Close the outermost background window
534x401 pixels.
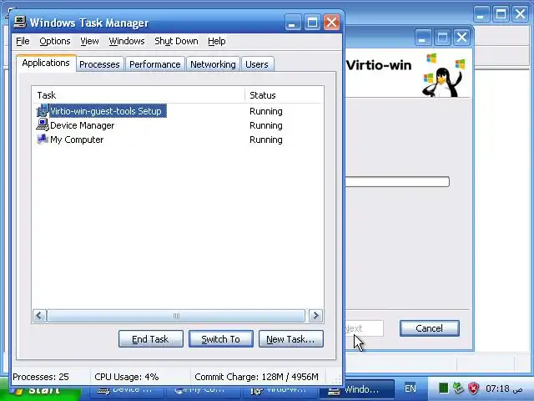click(520, 14)
